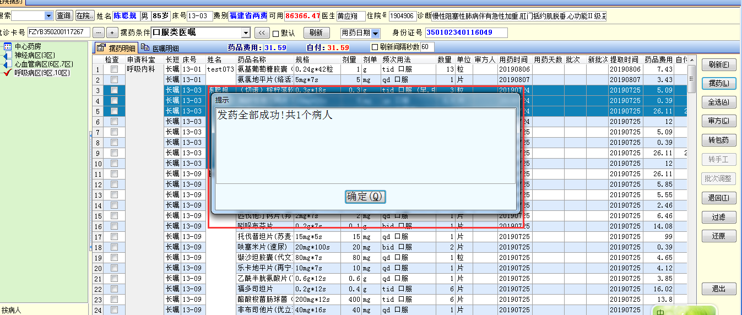Click the red checkmark beside 呼吸病区
742x315 pixels.
coord(8,73)
